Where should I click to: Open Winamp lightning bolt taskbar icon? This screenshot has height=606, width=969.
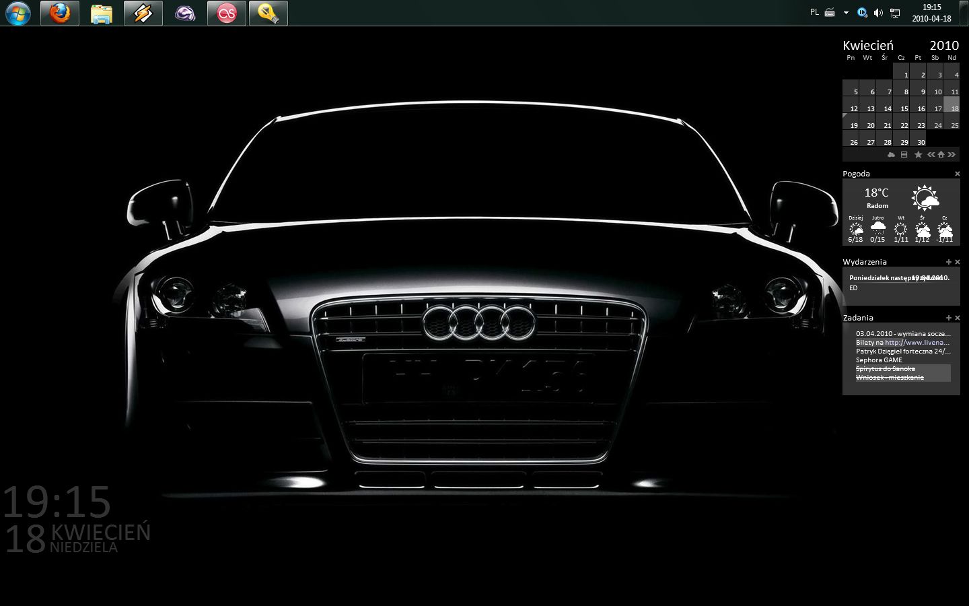tap(143, 13)
